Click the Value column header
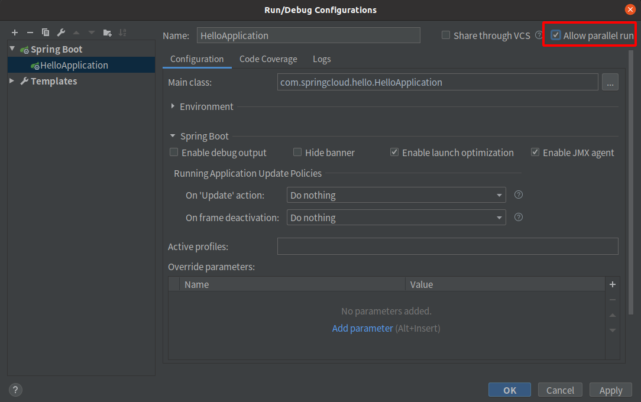Screen dimensions: 641x402 point(505,284)
